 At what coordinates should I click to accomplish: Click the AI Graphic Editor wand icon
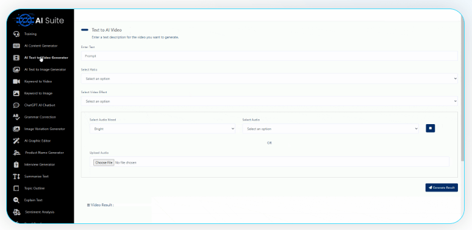pos(16,141)
